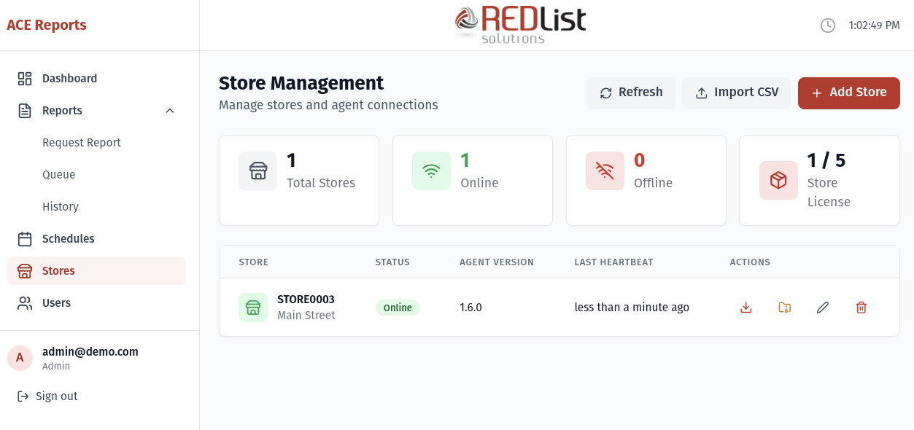Open the folder-info action icon for STORE0003
914x430 pixels.
coord(784,307)
